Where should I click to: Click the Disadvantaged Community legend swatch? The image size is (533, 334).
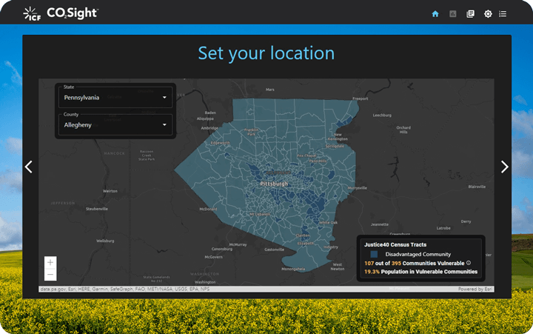point(375,254)
